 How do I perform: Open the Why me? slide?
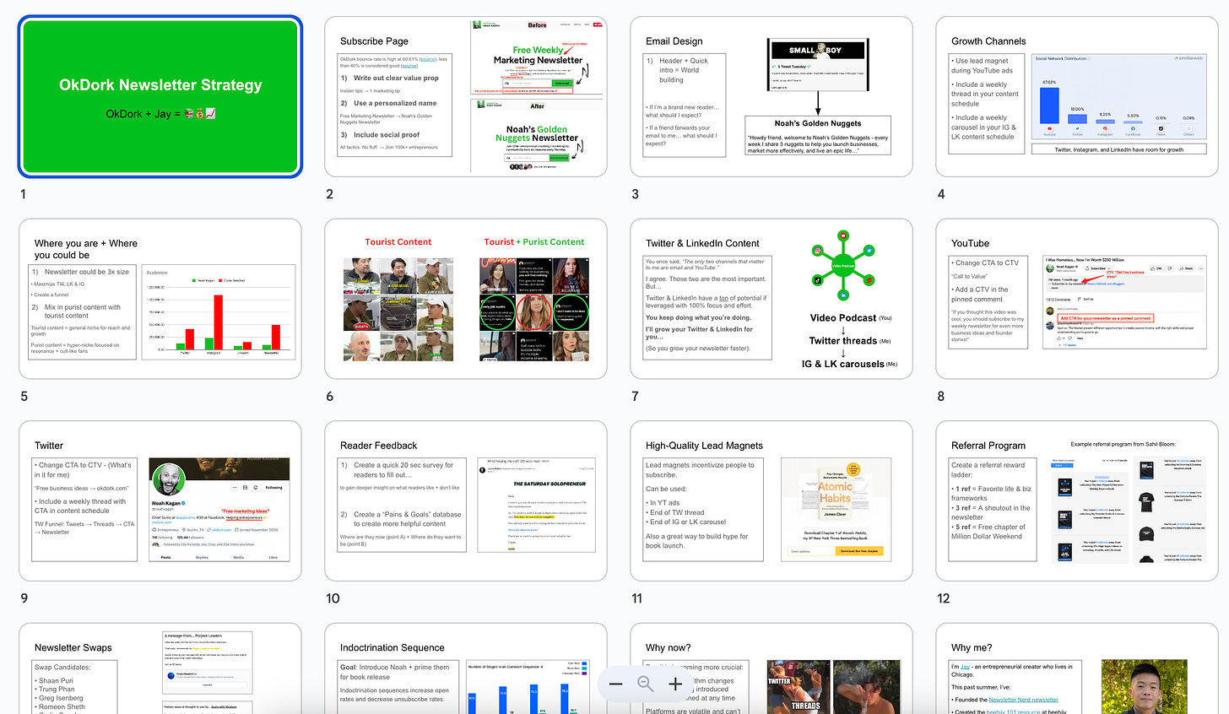(1077, 669)
